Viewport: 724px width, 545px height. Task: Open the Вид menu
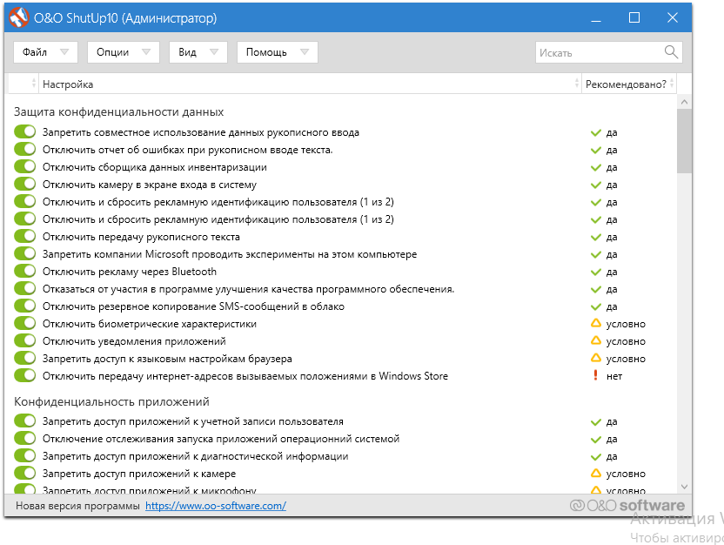coord(198,51)
